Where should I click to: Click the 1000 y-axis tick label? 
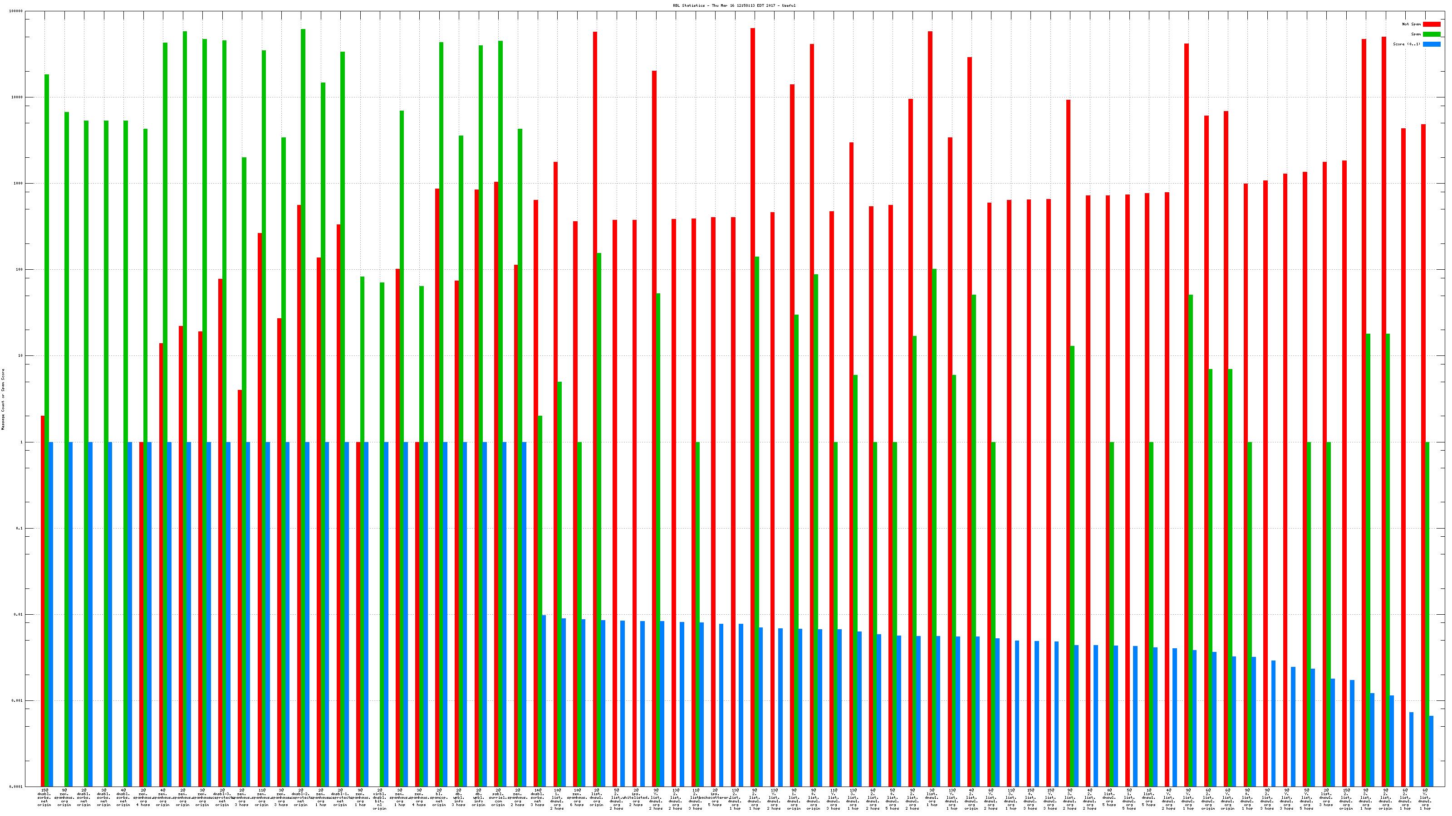coord(18,184)
